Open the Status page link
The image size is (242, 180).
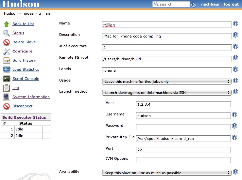pos(18,33)
